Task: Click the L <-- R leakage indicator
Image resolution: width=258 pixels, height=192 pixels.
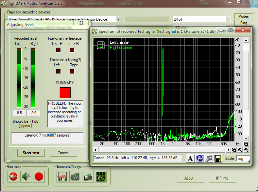Action: [x=58, y=50]
